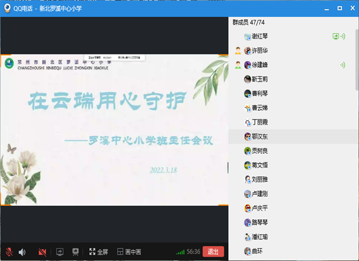Click the QQ电话 app logo in title bar
The height and width of the screenshot is (261, 359).
click(8, 8)
